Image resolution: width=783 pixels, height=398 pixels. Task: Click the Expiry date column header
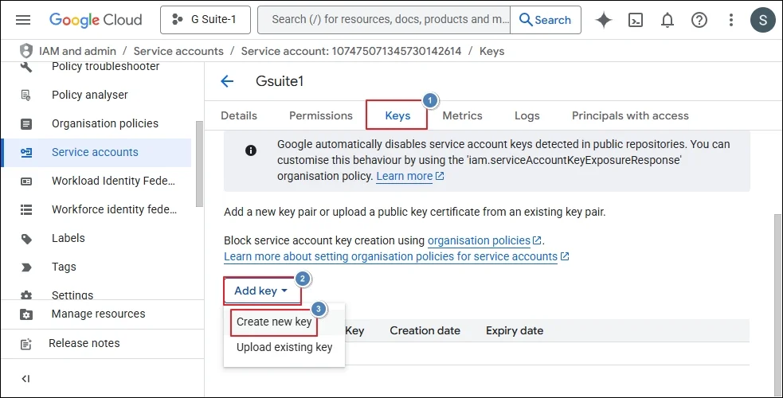pyautogui.click(x=515, y=330)
